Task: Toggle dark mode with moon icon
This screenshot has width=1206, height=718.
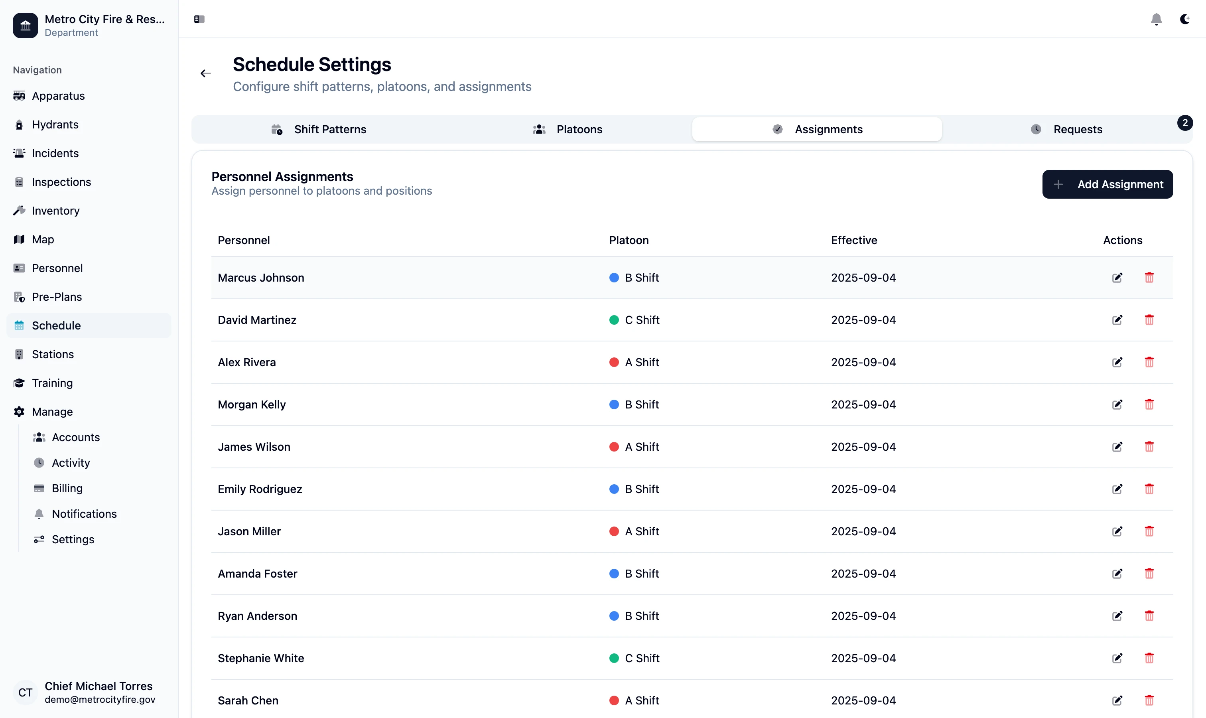Action: point(1184,20)
